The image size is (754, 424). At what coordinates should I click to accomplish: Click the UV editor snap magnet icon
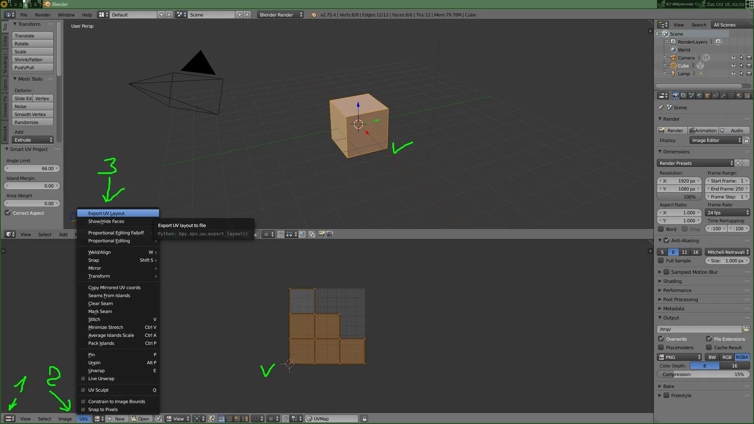[x=285, y=418]
